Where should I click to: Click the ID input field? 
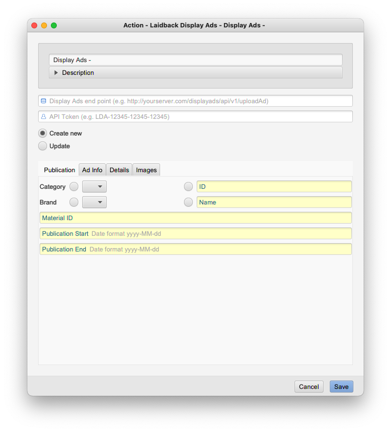click(x=274, y=186)
